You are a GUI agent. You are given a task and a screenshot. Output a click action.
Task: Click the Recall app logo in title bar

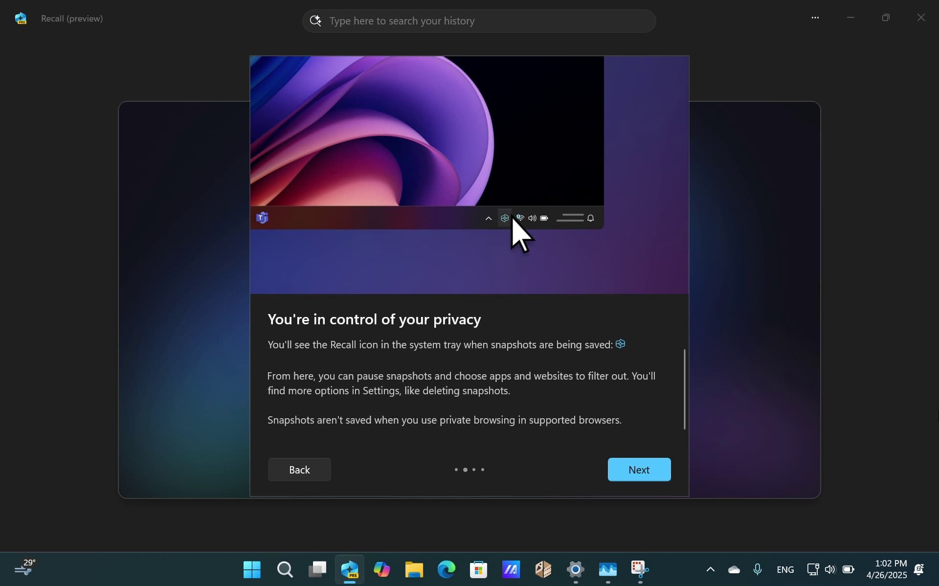click(x=21, y=19)
